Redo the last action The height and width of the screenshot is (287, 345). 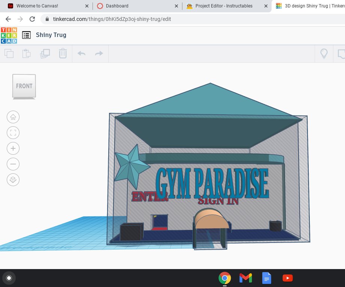98,53
